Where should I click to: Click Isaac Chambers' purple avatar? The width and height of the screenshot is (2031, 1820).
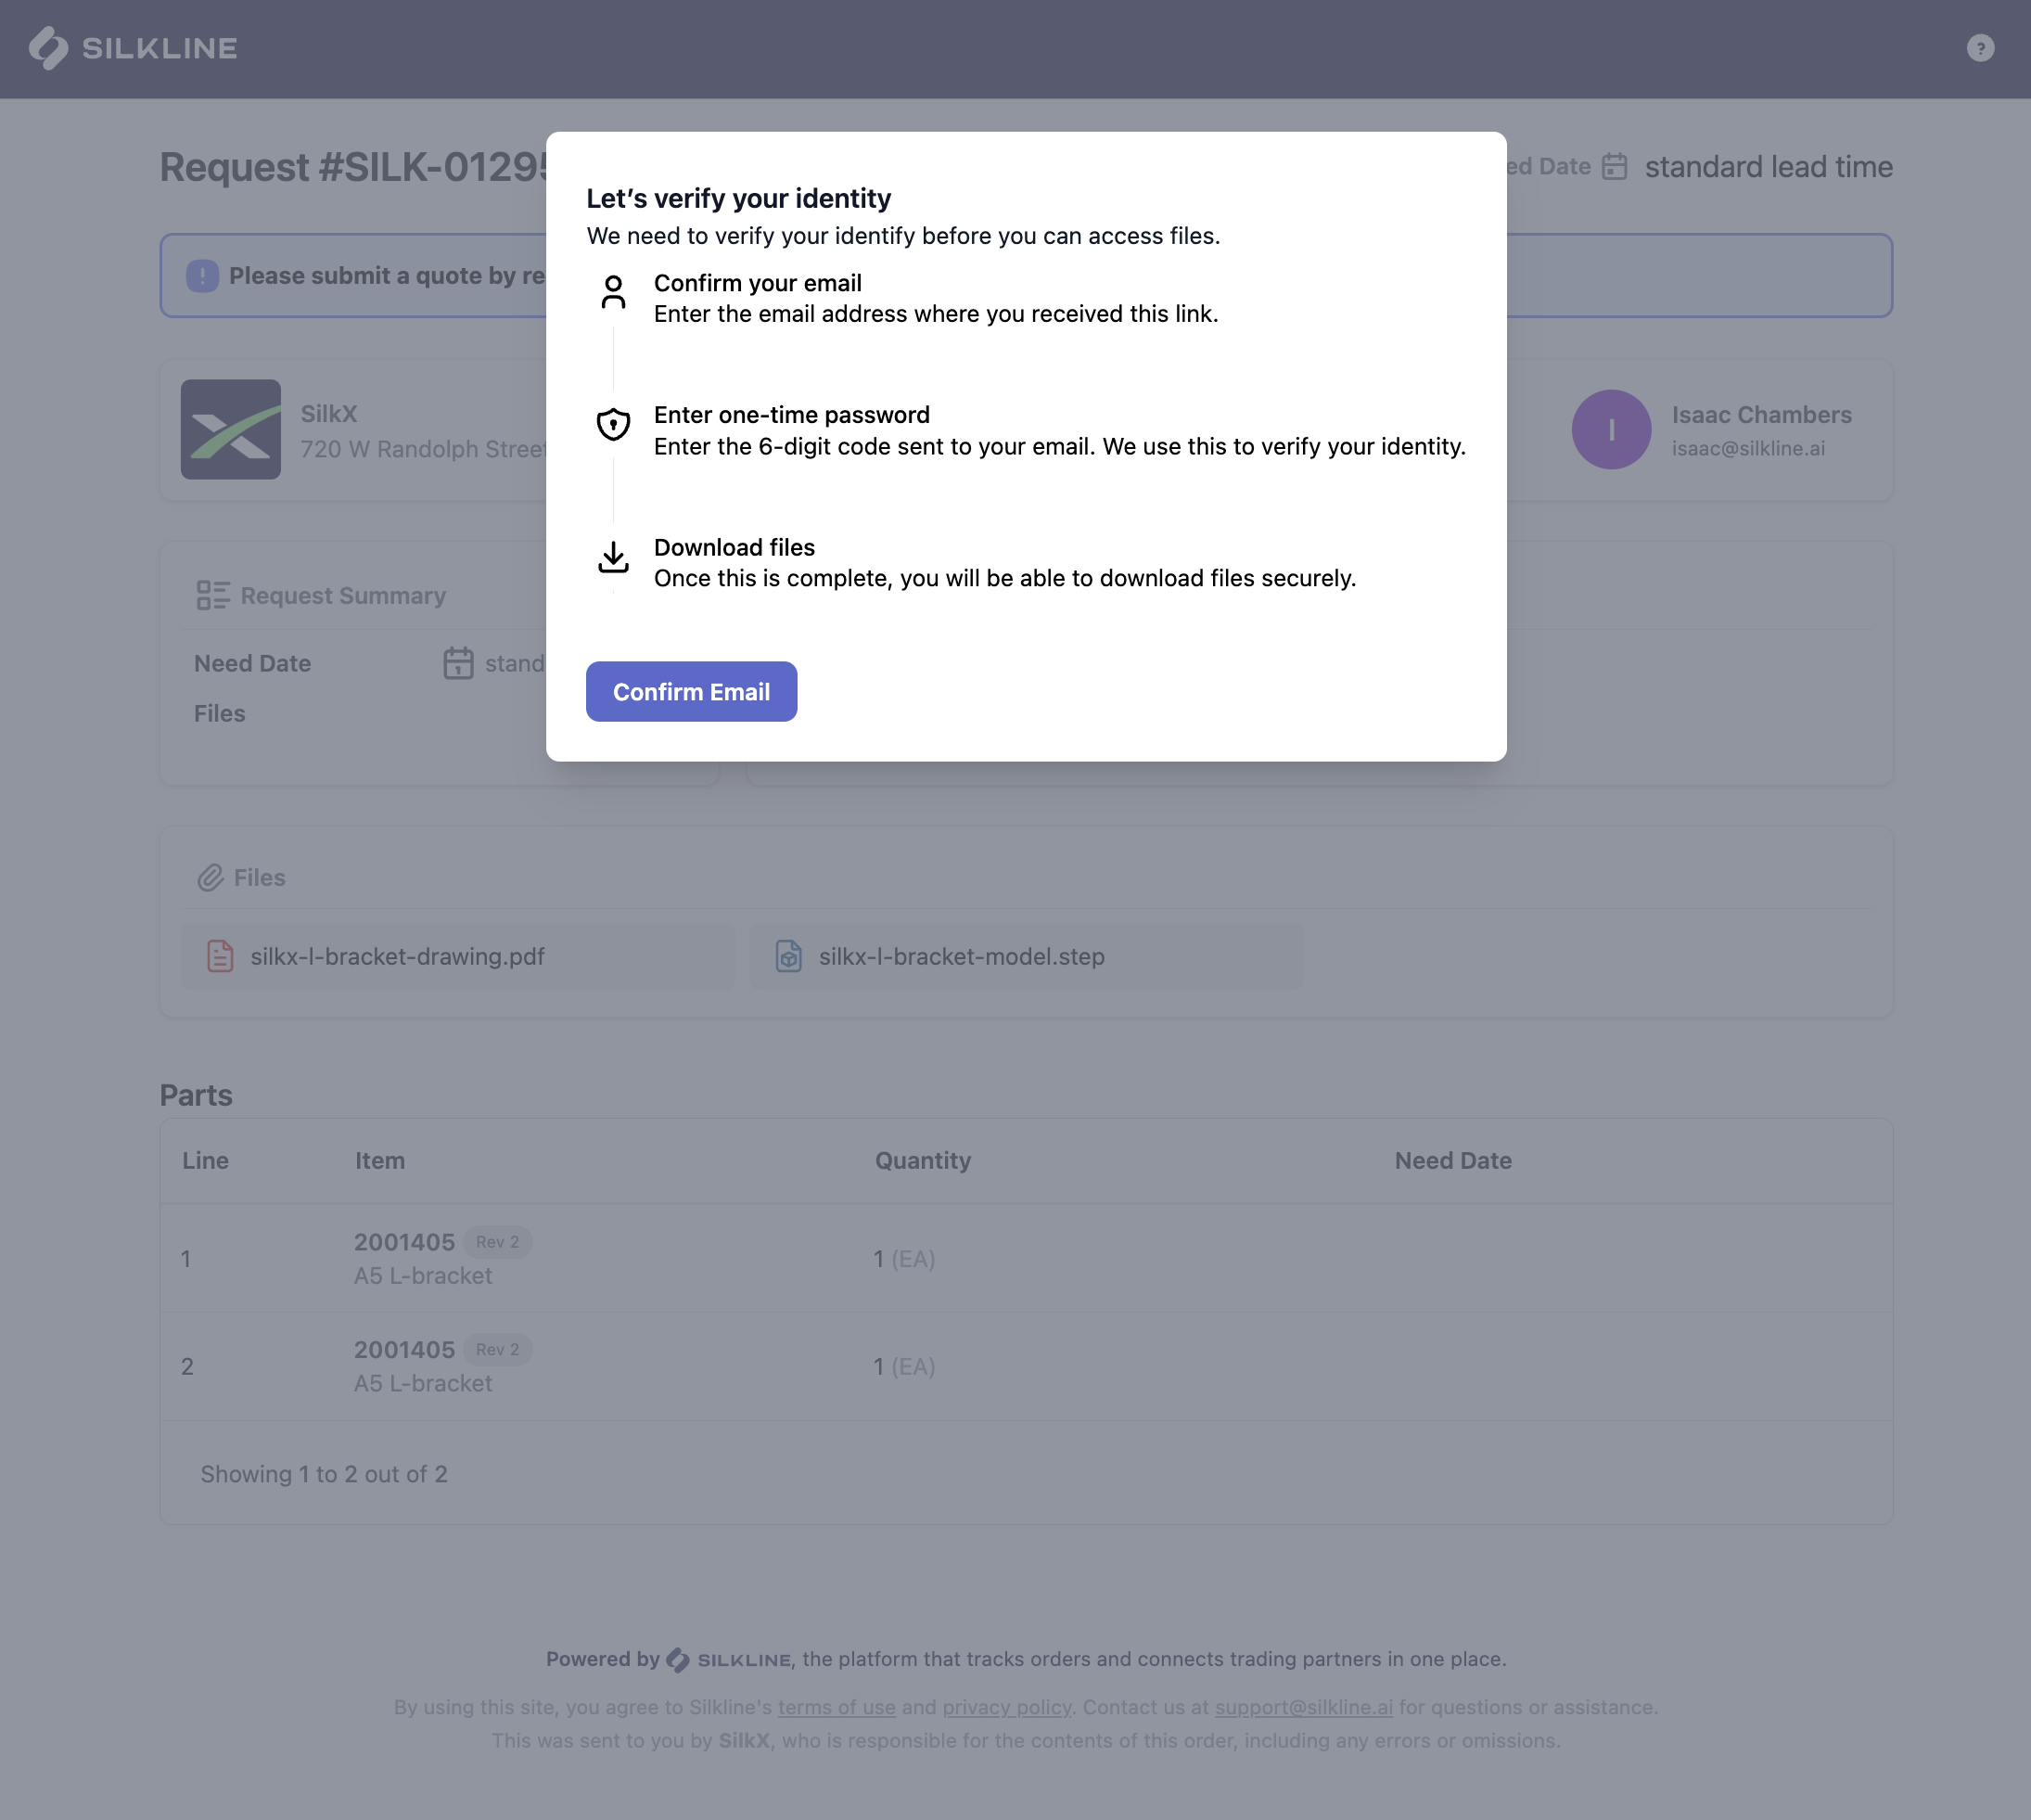click(x=1610, y=429)
